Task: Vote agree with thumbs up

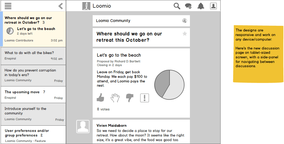Action: click(x=100, y=98)
